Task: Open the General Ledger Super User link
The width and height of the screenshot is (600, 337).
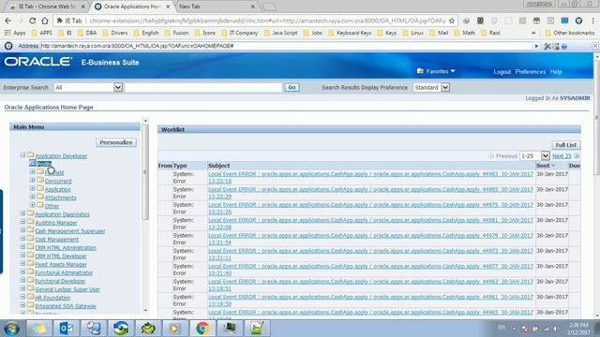Action: (x=67, y=289)
